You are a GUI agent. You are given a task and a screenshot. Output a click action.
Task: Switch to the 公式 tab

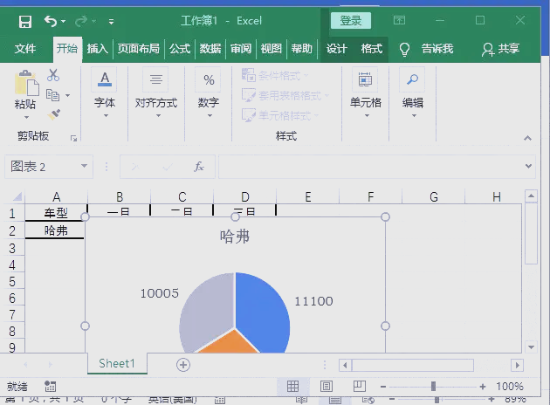[180, 48]
